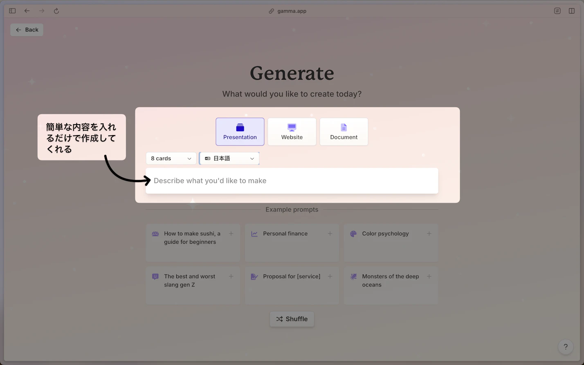Screen dimensions: 584x365
Task: Click the document pen icon on Proposal
Action: [254, 277]
